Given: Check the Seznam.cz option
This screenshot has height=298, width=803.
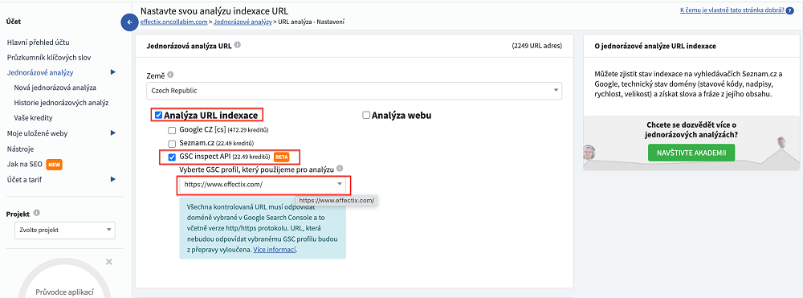Looking at the screenshot, I should 172,143.
